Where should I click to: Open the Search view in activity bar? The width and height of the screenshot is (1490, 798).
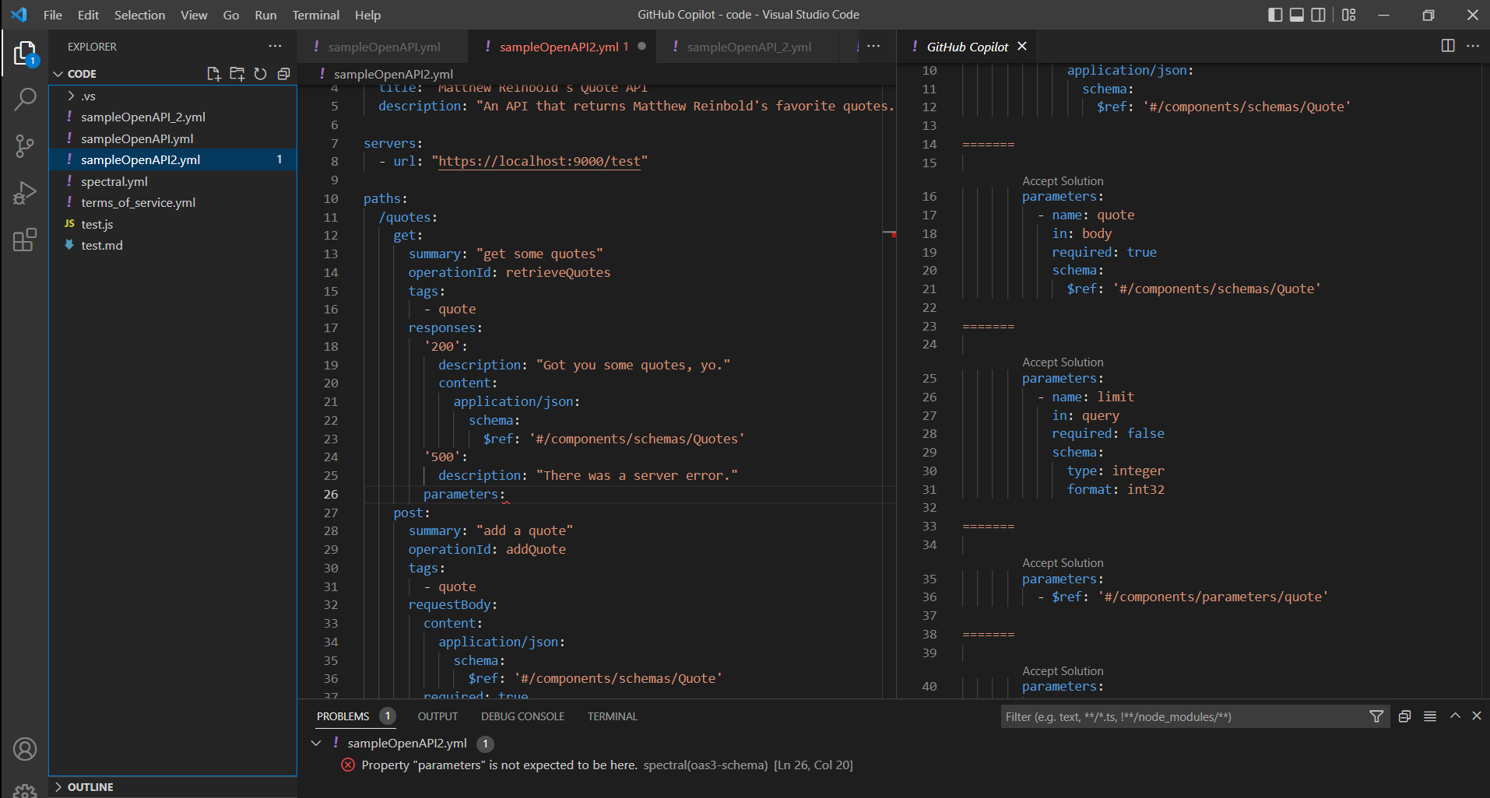tap(25, 99)
